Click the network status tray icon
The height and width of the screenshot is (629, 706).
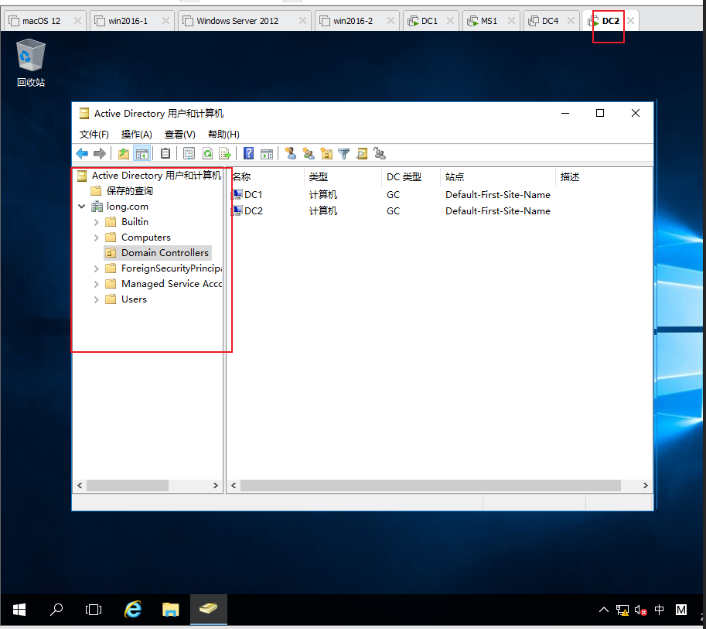[x=622, y=610]
